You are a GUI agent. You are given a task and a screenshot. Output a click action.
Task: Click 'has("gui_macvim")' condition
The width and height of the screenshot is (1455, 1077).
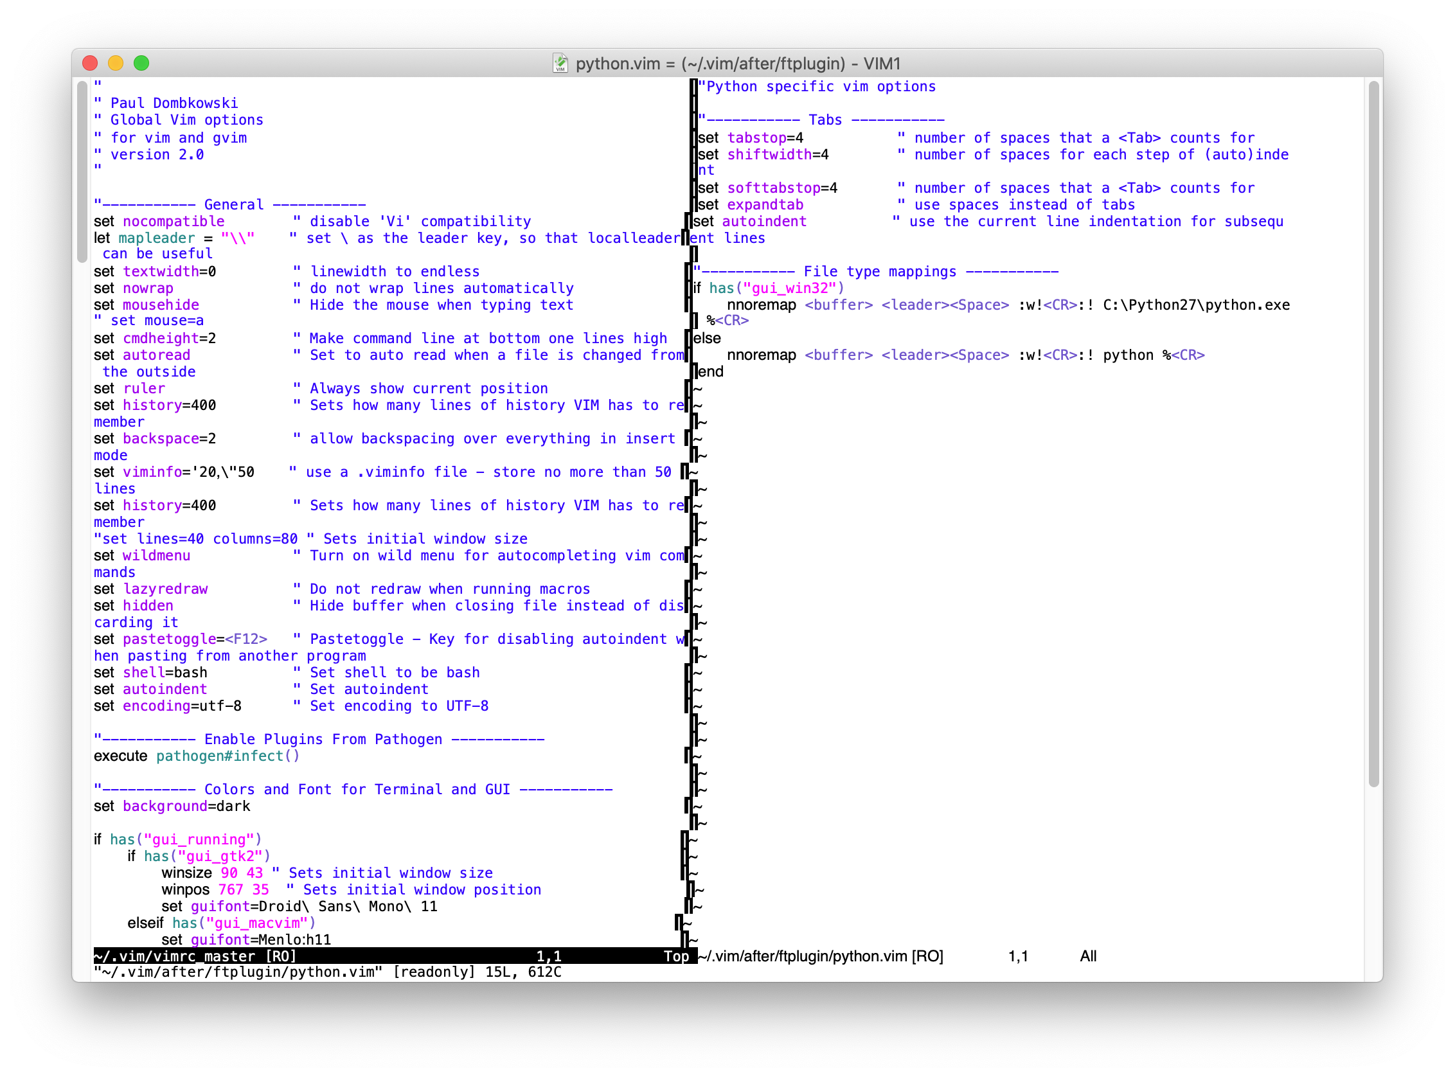point(244,923)
